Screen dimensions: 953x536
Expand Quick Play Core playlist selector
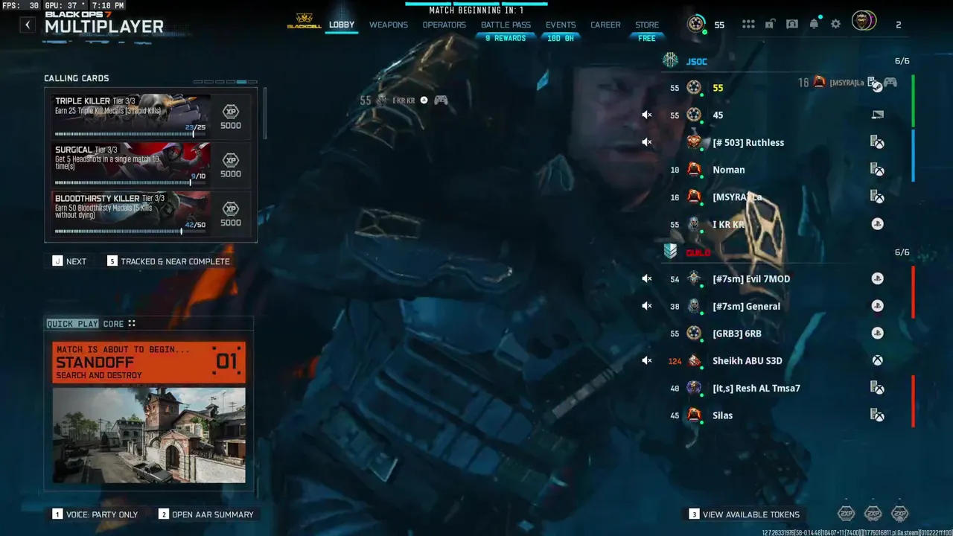tap(132, 324)
